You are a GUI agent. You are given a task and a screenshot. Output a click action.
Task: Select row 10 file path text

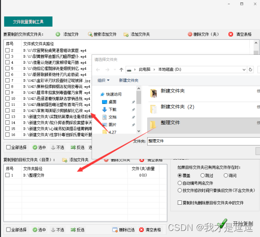56,98
